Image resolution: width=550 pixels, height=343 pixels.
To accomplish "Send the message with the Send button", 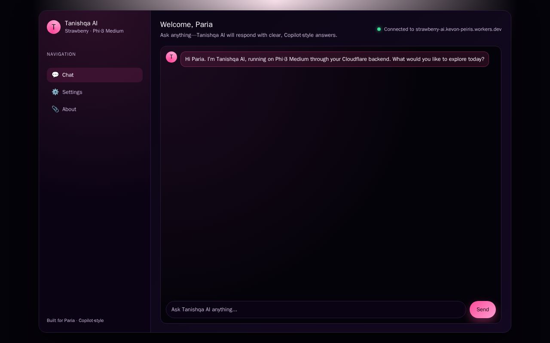I will [483, 310].
